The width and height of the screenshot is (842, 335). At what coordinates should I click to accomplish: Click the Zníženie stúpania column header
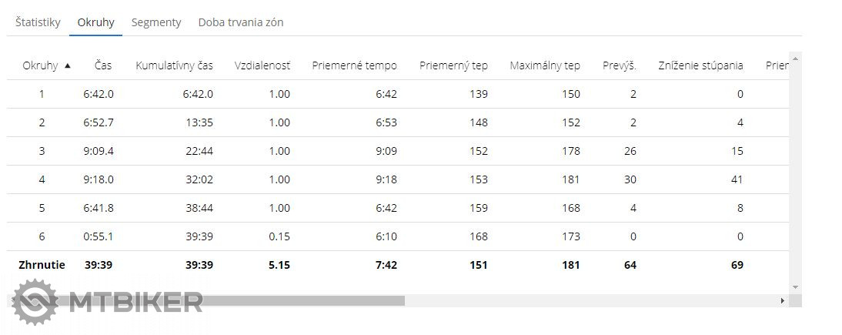(x=700, y=65)
